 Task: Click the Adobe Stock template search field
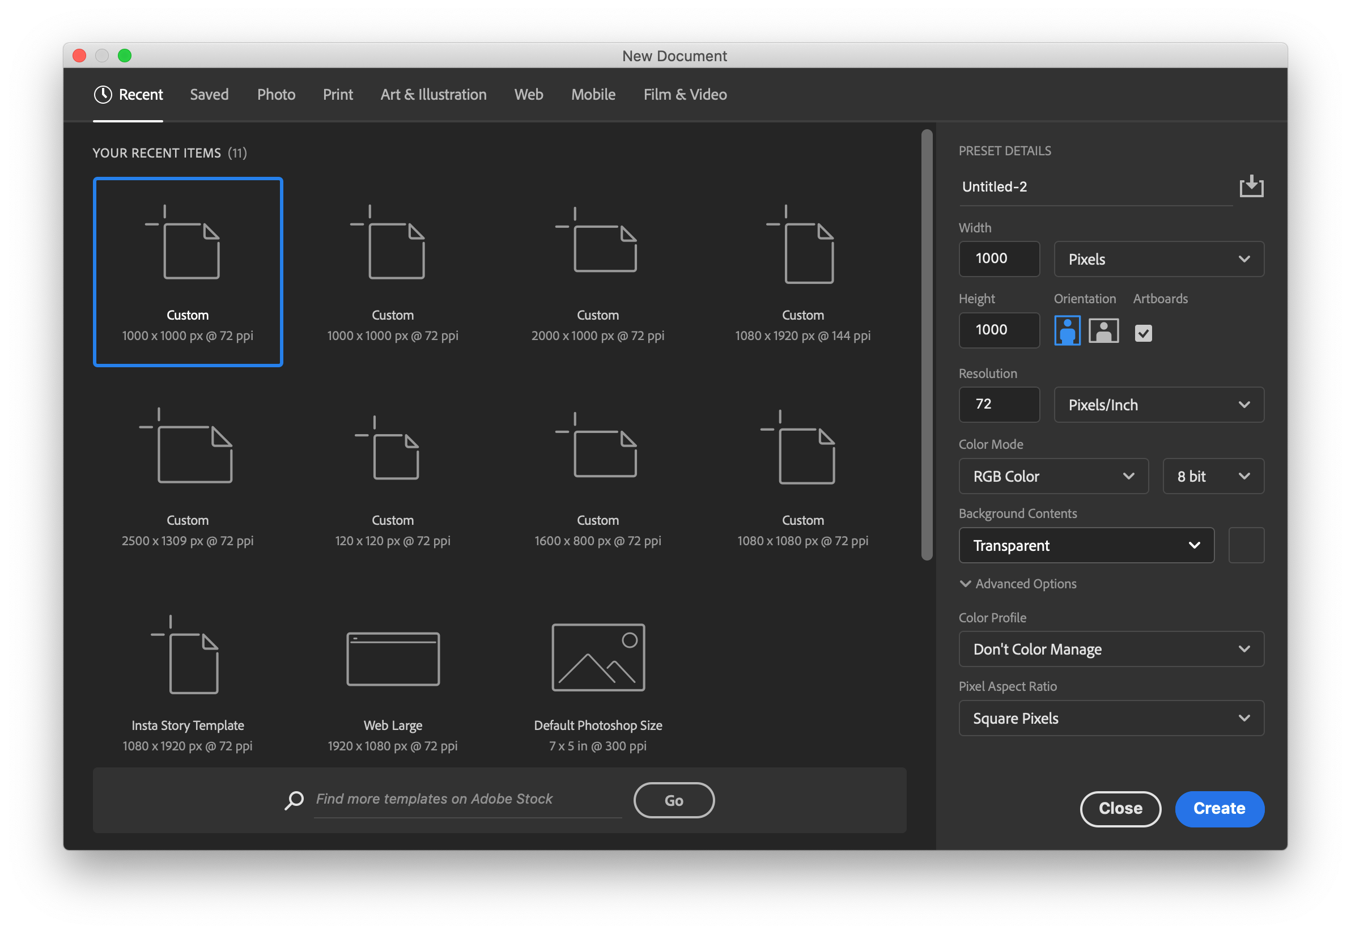click(x=468, y=800)
